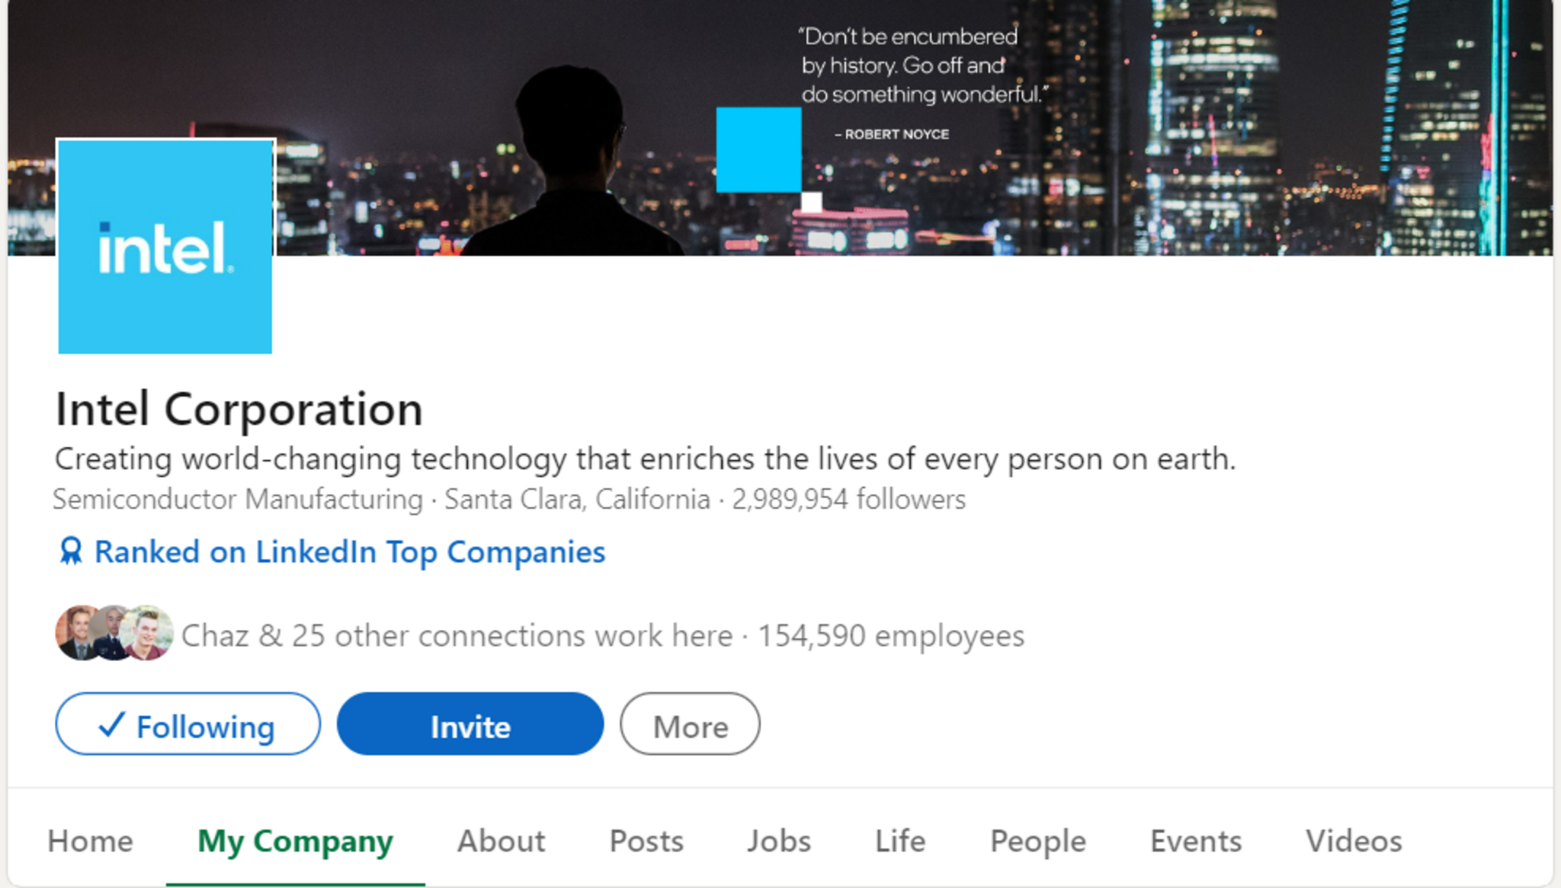Click the Intel logo profile picture
The width and height of the screenshot is (1561, 888).
tap(165, 247)
